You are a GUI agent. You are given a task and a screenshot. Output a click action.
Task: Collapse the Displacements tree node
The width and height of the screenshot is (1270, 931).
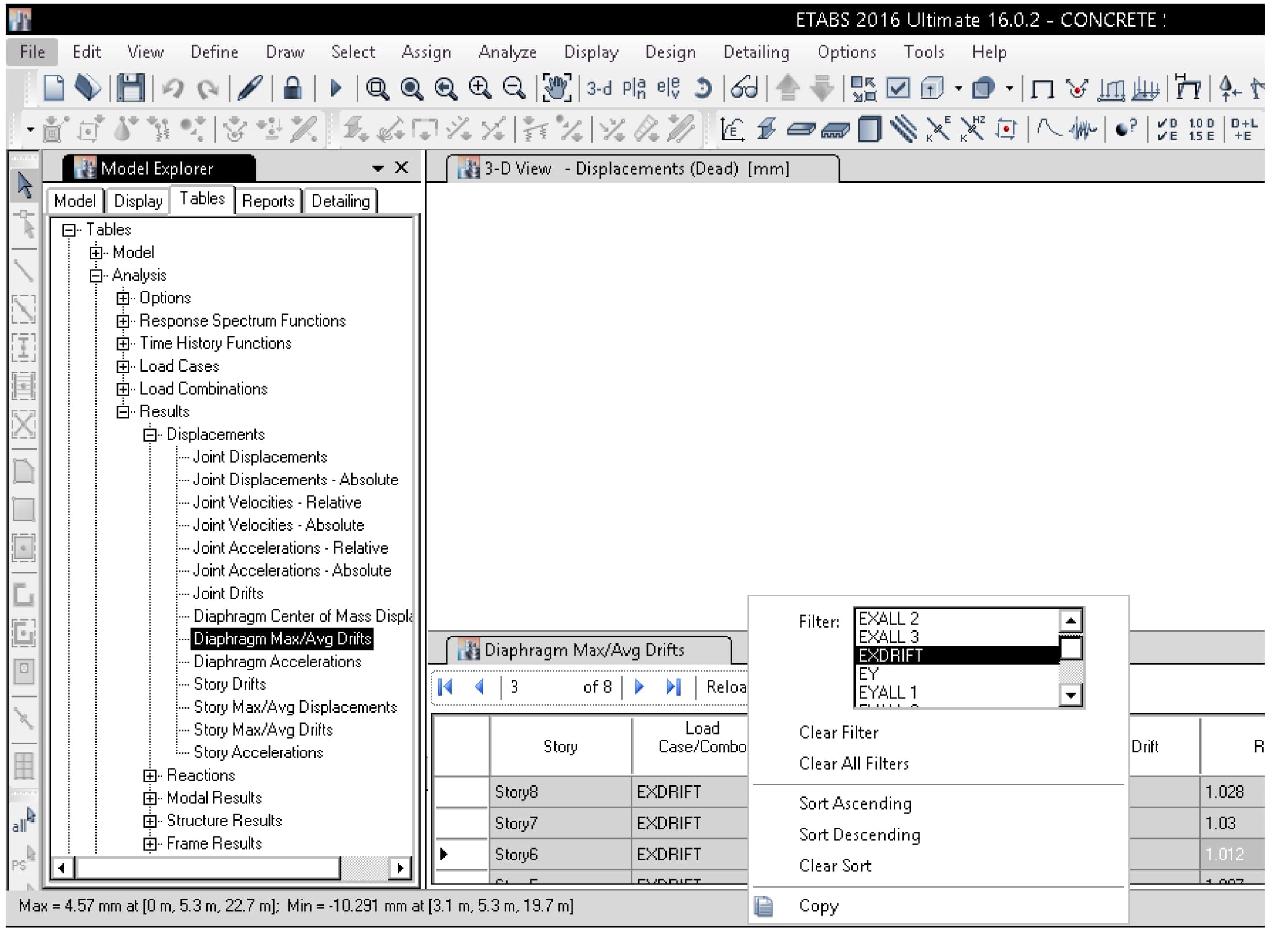tap(150, 435)
